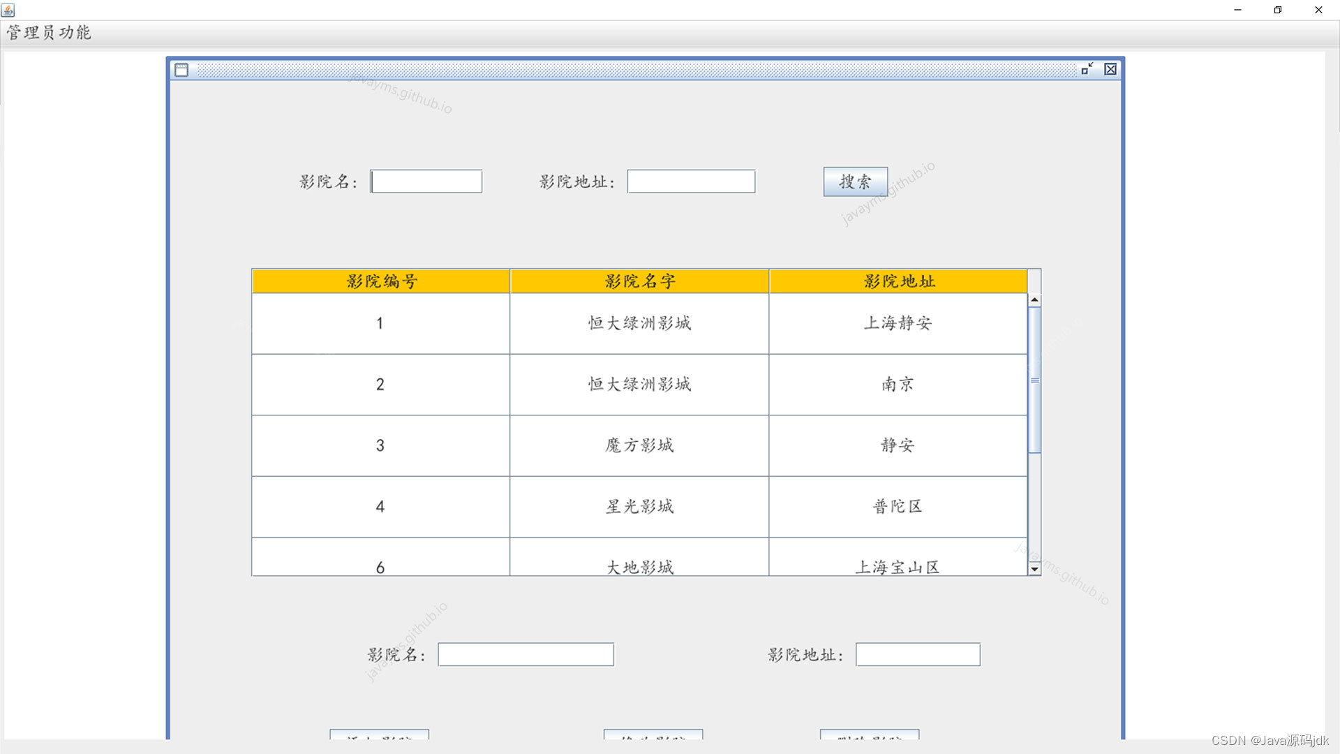Click the table scrollbar thumb

[1034, 380]
